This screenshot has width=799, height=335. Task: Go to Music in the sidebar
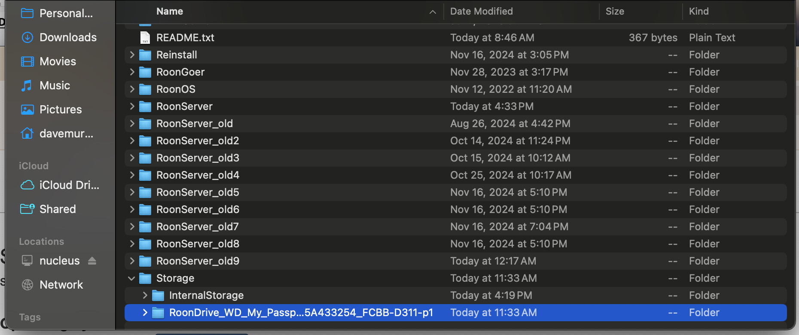click(x=46, y=85)
